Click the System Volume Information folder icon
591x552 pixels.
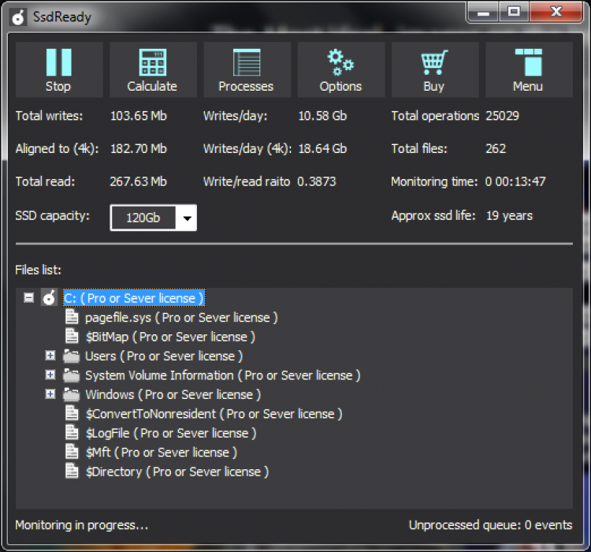click(71, 375)
